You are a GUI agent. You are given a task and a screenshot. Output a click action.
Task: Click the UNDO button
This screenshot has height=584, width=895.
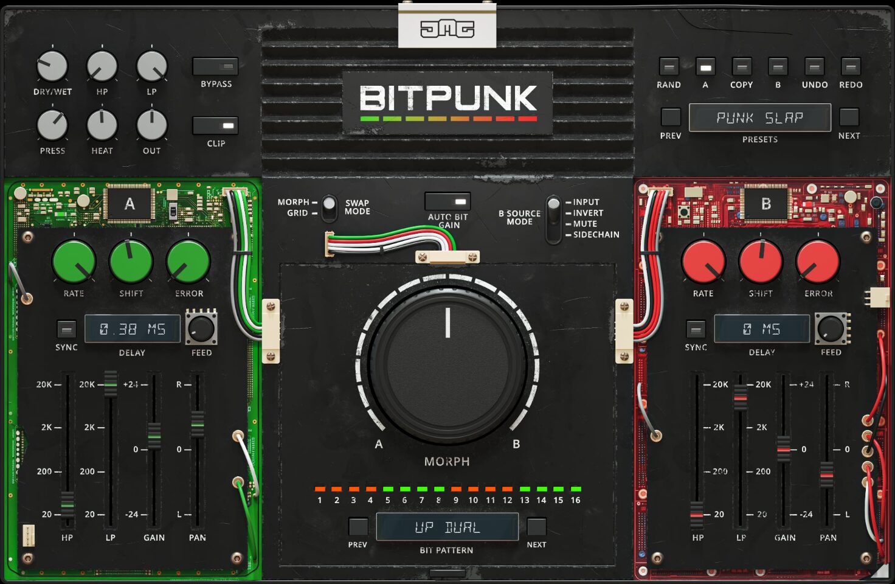tap(814, 66)
